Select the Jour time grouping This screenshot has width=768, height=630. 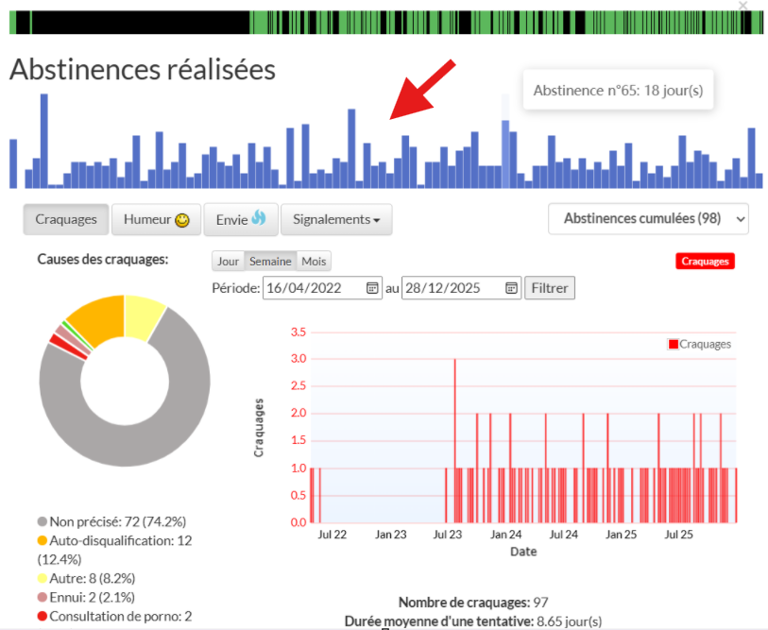click(228, 262)
